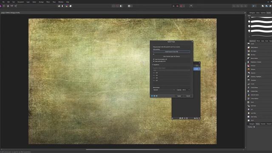The height and width of the screenshot is (153, 272).
Task: Open the Layer menu
Action: pyautogui.click(x=28, y=2)
